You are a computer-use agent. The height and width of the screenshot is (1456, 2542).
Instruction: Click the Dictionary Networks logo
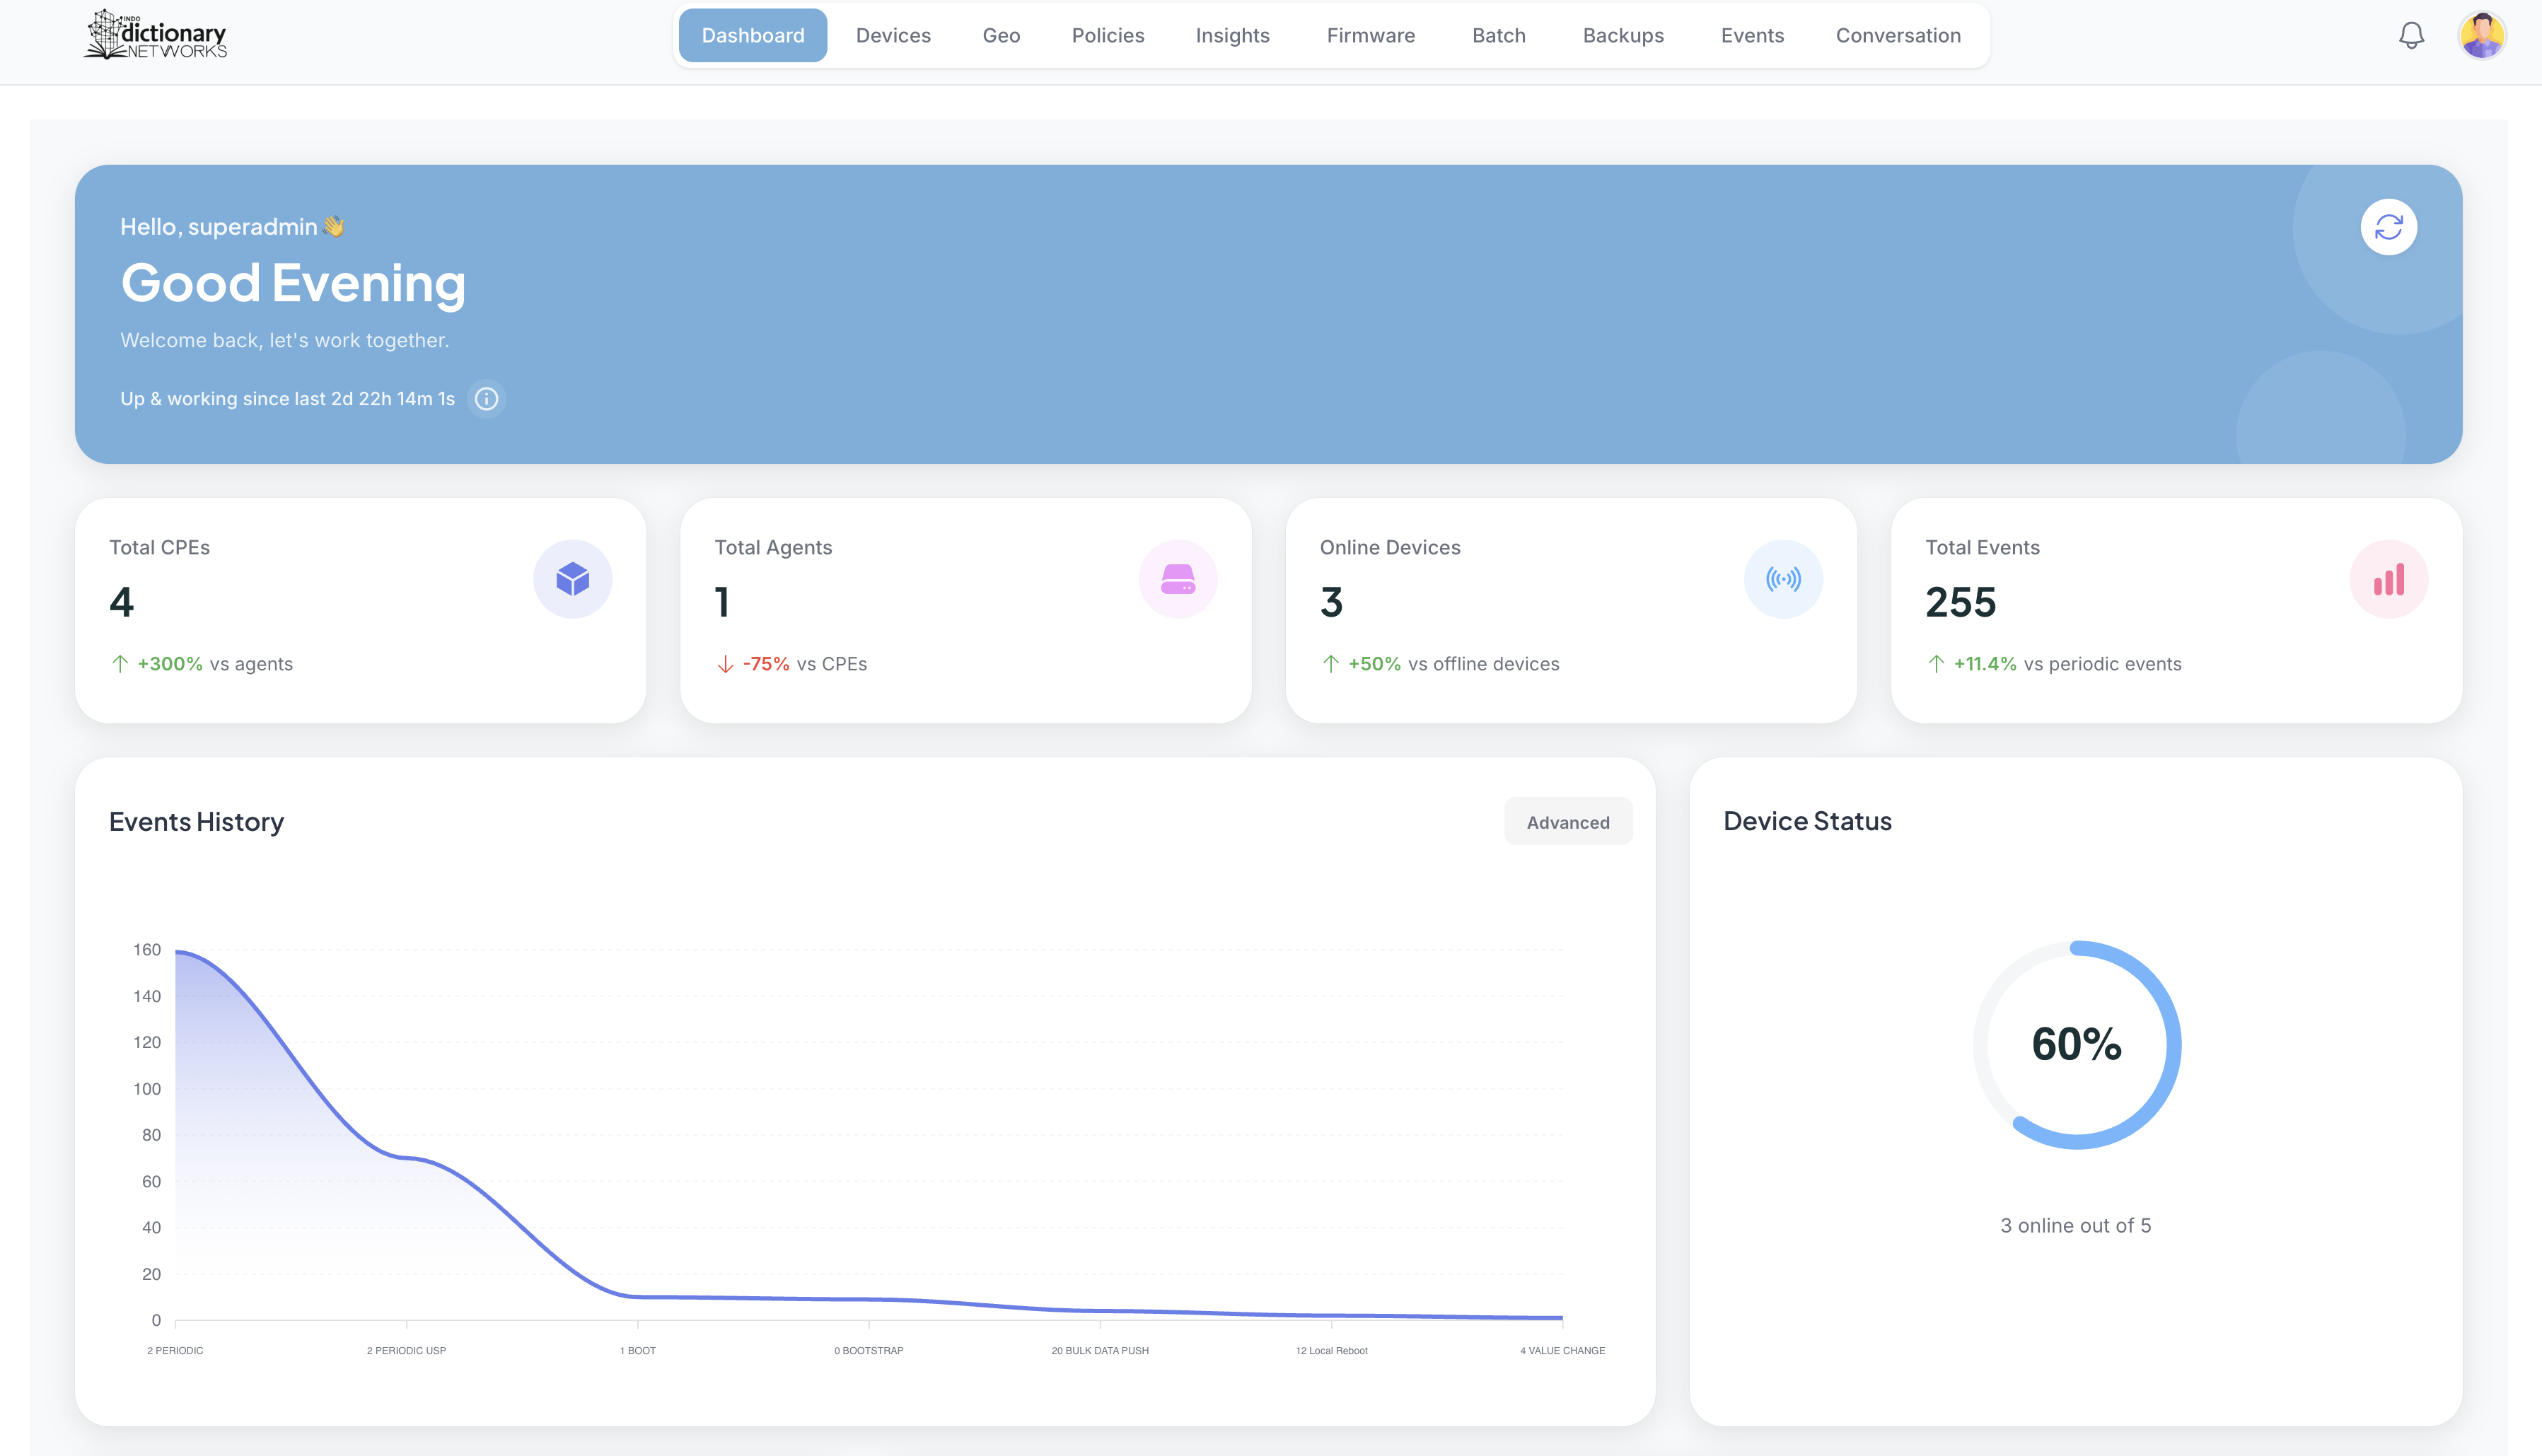(156, 36)
